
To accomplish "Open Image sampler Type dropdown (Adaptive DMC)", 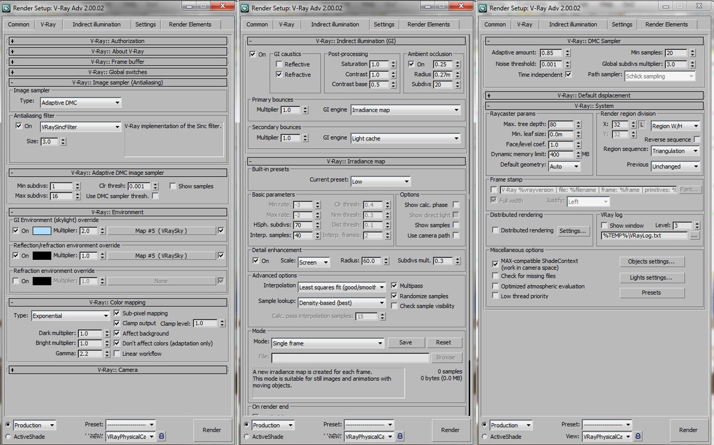I will pos(80,102).
